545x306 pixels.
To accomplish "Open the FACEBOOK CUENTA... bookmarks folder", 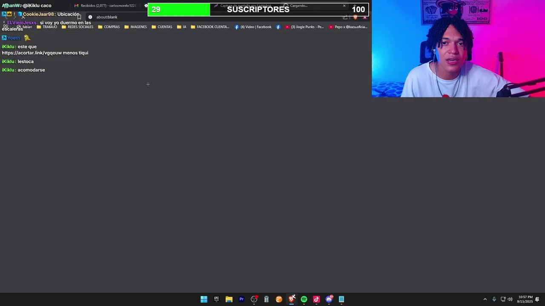I will tap(210, 27).
